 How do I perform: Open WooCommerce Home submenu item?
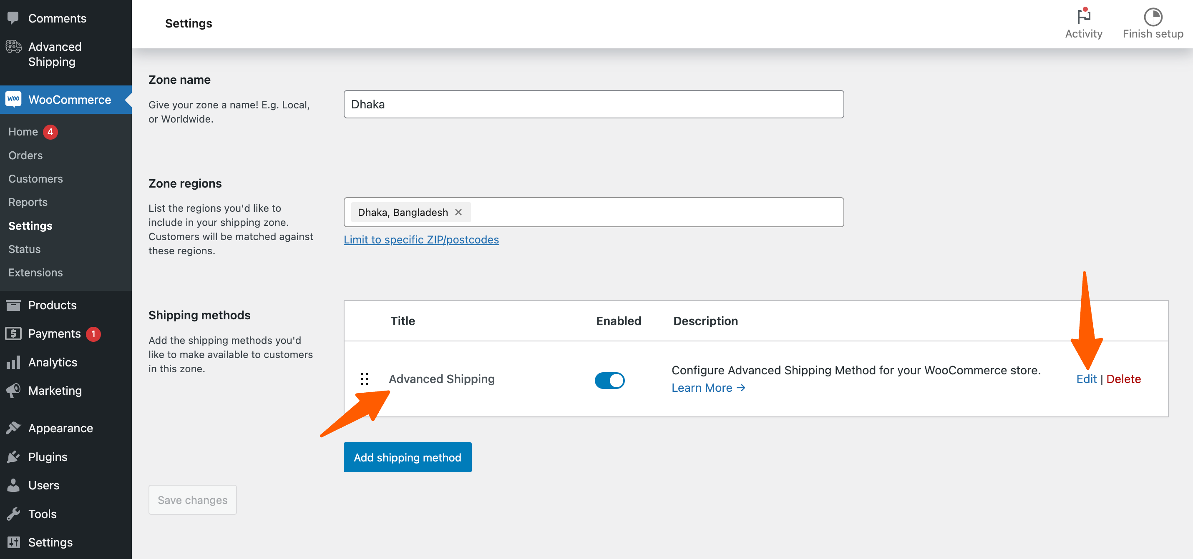pyautogui.click(x=23, y=132)
